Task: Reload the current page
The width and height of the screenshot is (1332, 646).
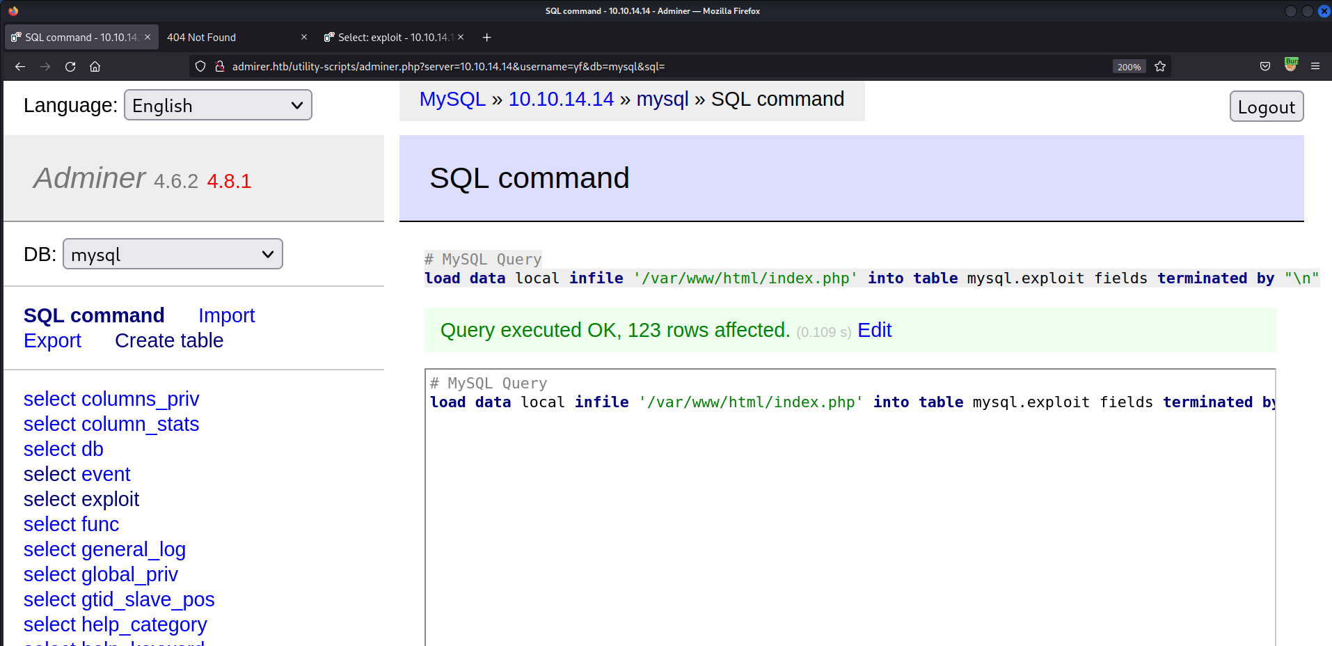Action: 70,67
